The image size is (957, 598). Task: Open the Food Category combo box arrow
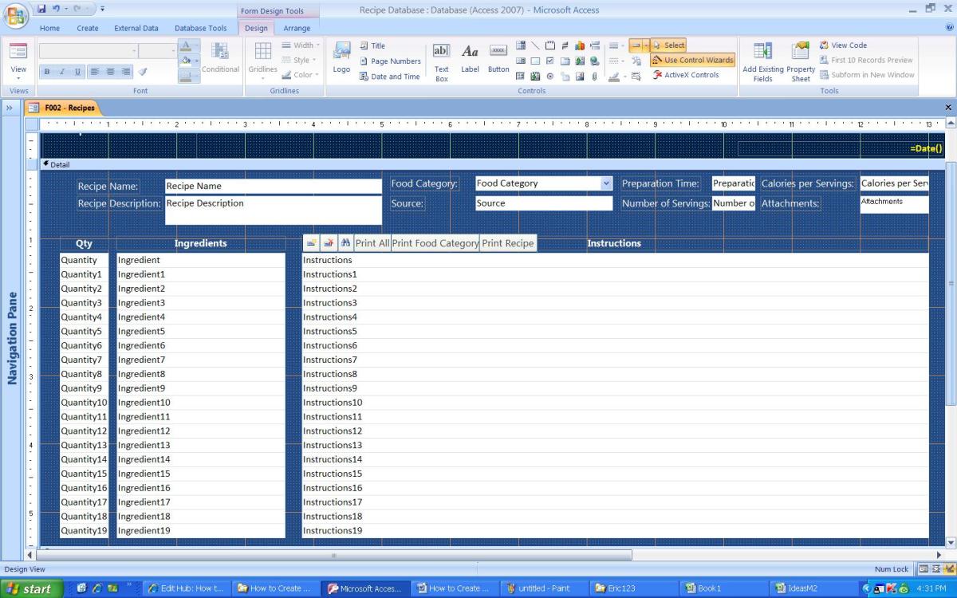pos(606,183)
